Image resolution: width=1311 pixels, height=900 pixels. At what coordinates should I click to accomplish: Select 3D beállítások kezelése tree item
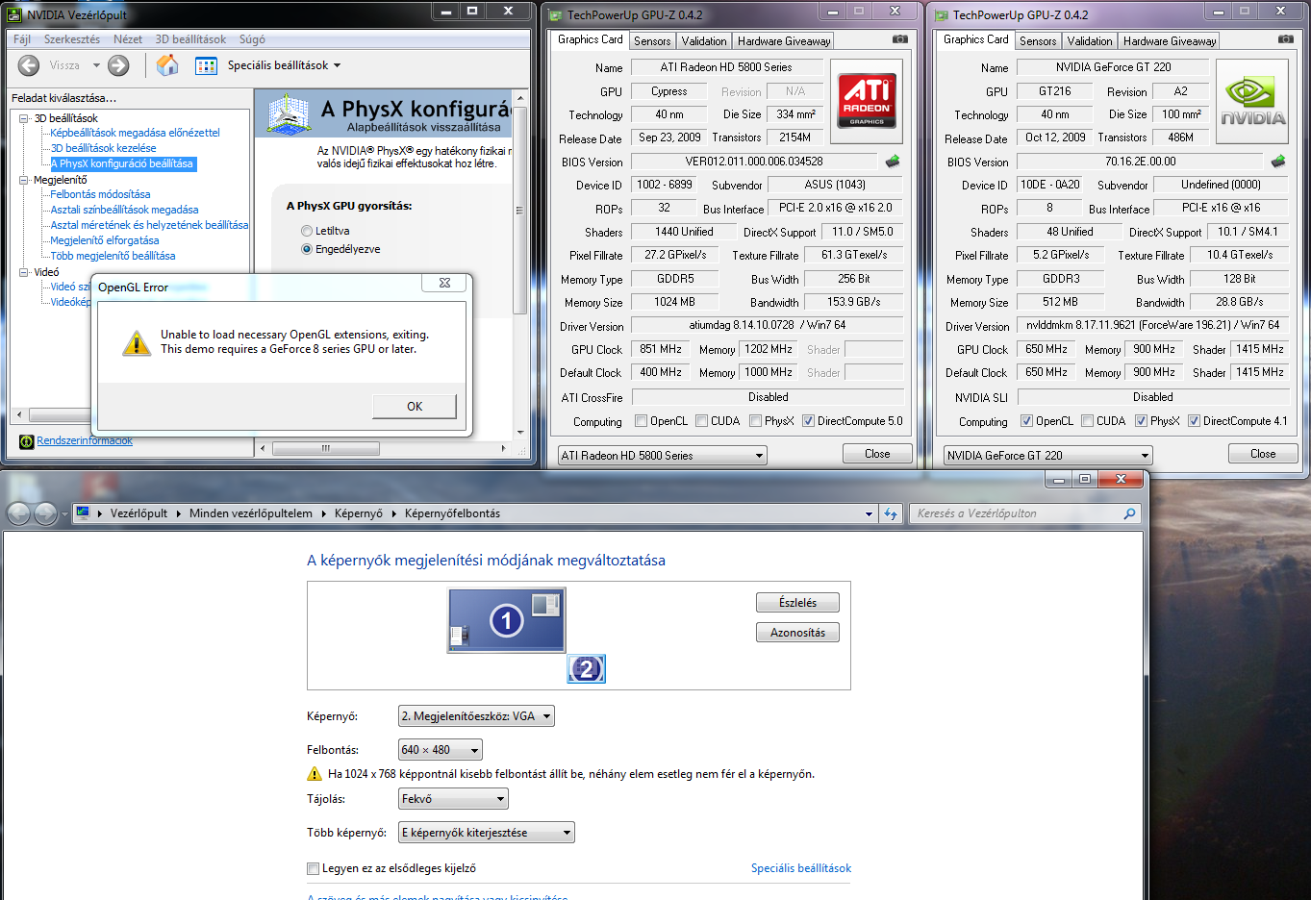click(x=103, y=148)
